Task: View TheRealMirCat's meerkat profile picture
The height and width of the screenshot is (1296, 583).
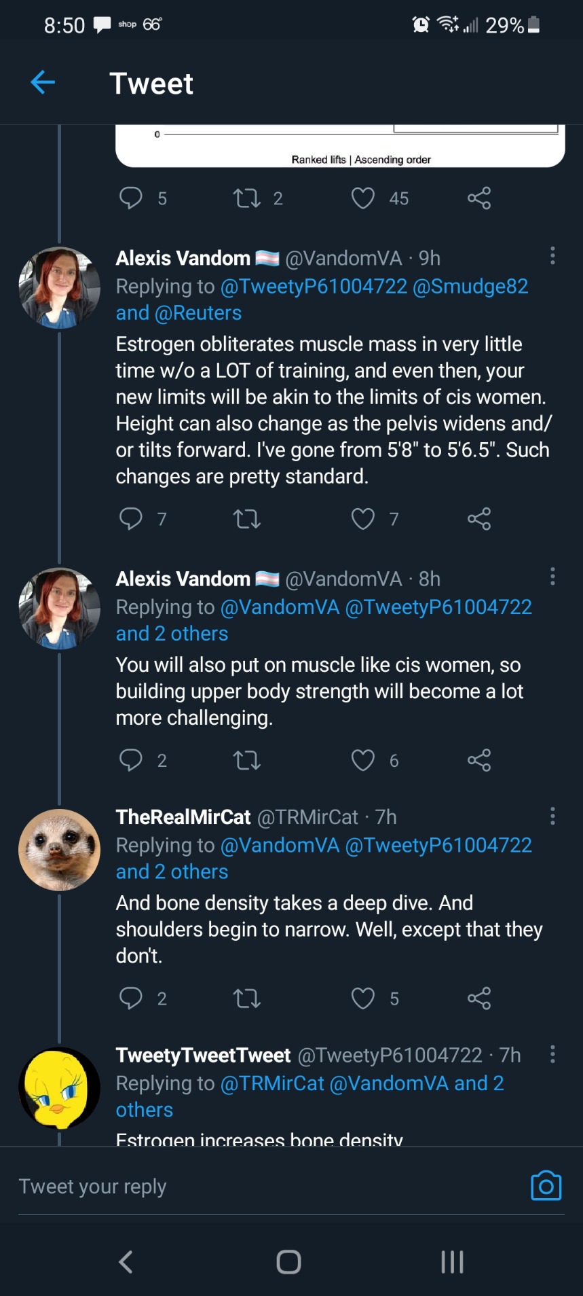Action: 60,850
